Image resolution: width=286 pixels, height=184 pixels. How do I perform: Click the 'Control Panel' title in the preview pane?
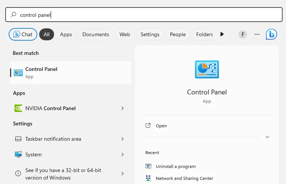[207, 92]
